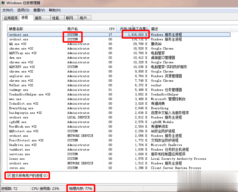Click the Task Manager title bar icon
The width and height of the screenshot is (238, 192).
click(x=3, y=3)
